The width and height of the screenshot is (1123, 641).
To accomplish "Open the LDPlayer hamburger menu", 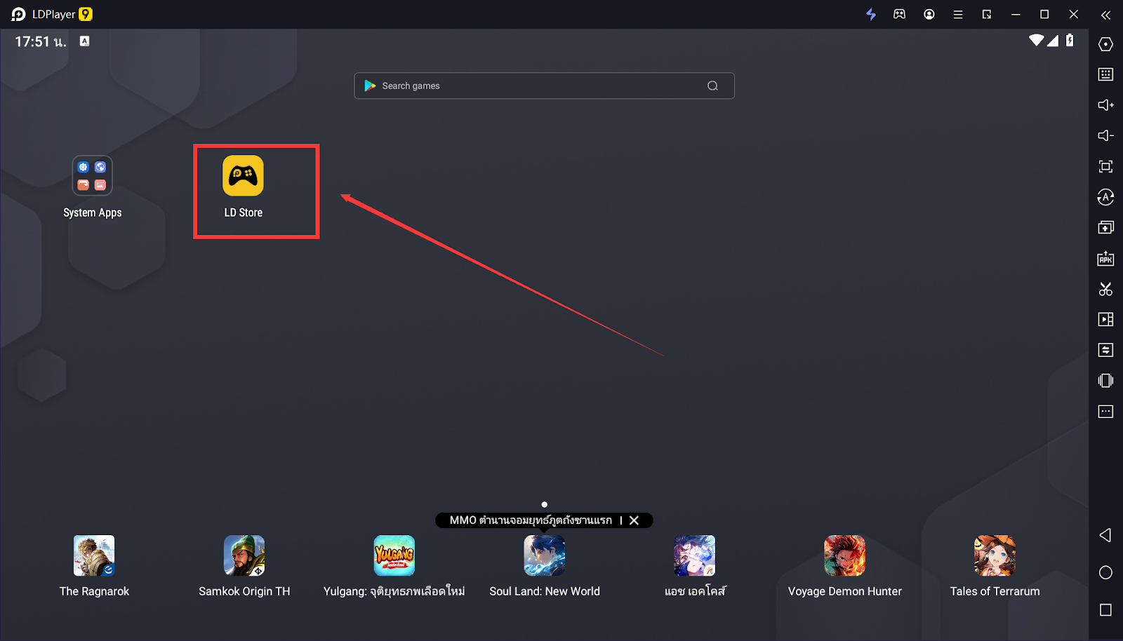I will pos(957,15).
